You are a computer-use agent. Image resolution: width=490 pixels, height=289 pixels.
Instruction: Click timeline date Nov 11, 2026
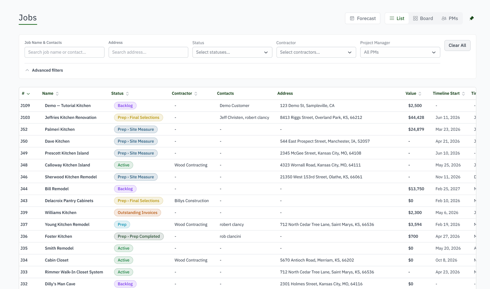pyautogui.click(x=448, y=177)
